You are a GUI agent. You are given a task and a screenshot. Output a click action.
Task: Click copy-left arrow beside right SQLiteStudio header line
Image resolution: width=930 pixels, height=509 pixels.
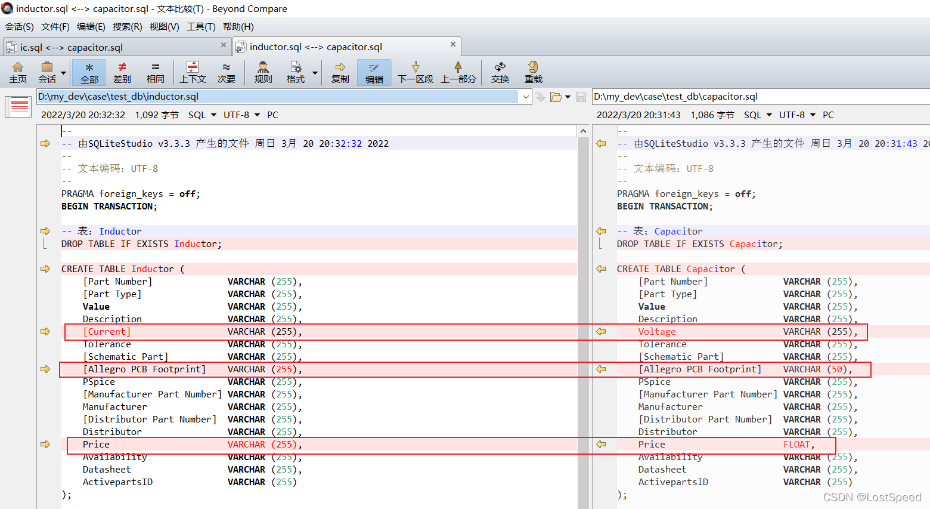click(x=601, y=143)
